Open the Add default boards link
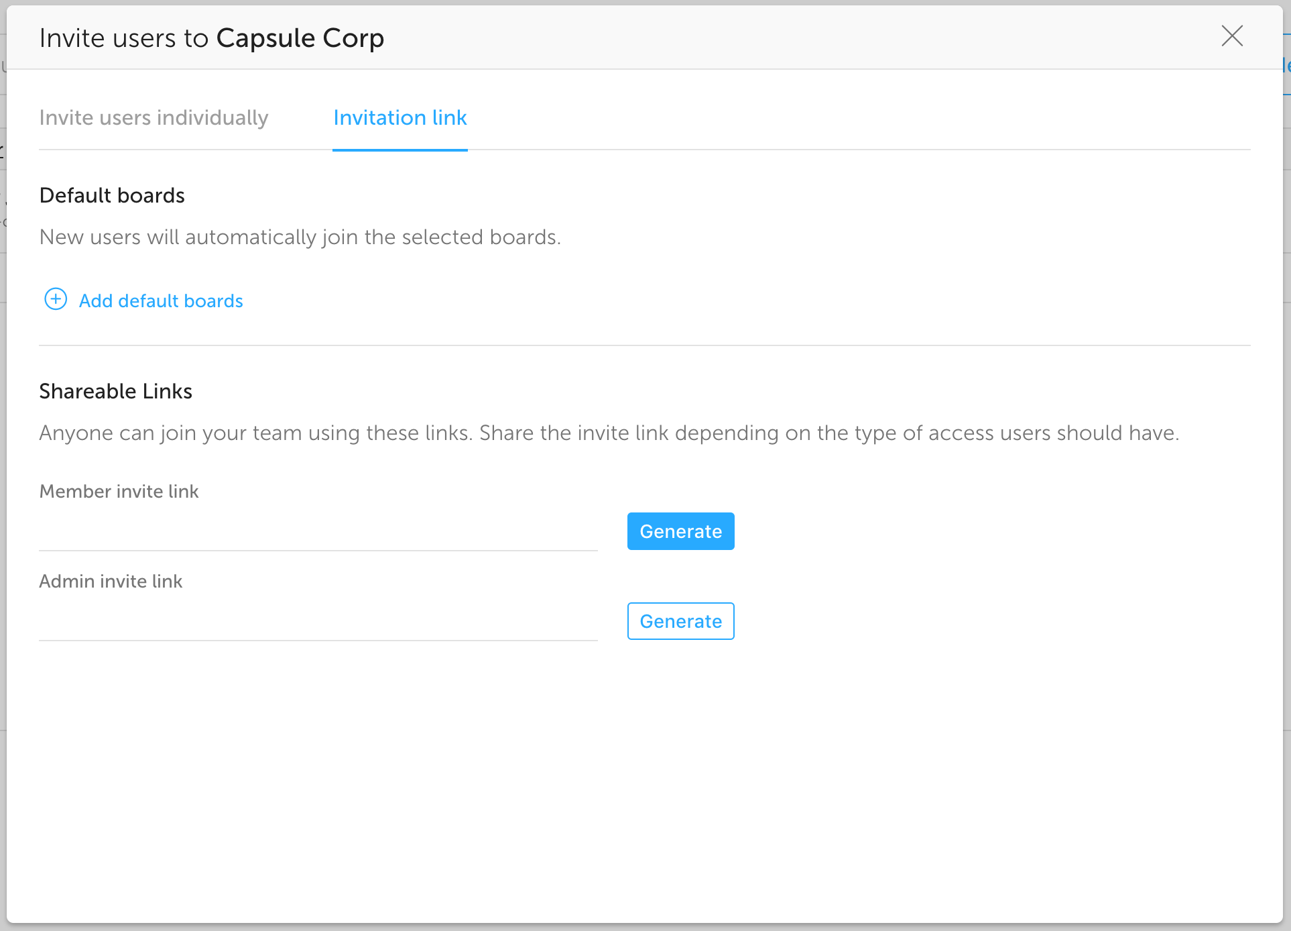The width and height of the screenshot is (1291, 931). tap(161, 301)
